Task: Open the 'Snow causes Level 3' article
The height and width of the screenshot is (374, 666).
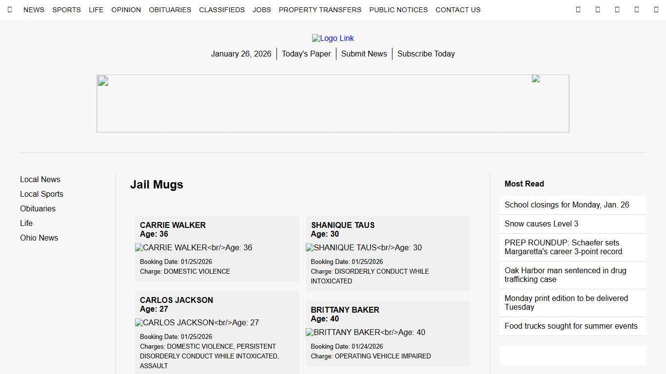Action: [541, 224]
